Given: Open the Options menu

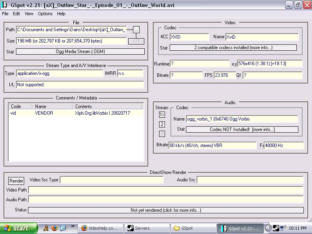Looking at the screenshot, I should click(x=45, y=14).
